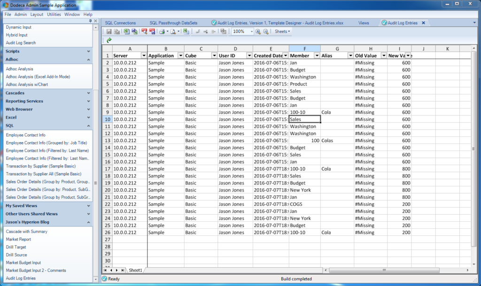Click the Sheet1 tab at the bottom
The width and height of the screenshot is (481, 286).
(135, 270)
